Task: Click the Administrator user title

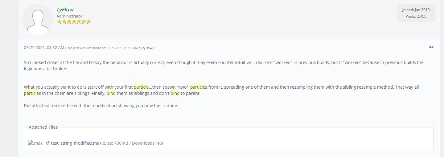Action: coord(69,16)
